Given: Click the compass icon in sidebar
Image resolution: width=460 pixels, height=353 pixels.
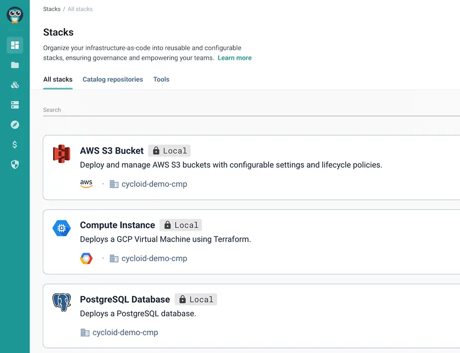Looking at the screenshot, I should [x=15, y=125].
